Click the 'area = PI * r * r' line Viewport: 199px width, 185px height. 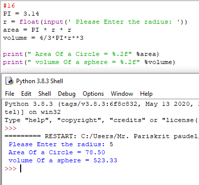point(37,30)
